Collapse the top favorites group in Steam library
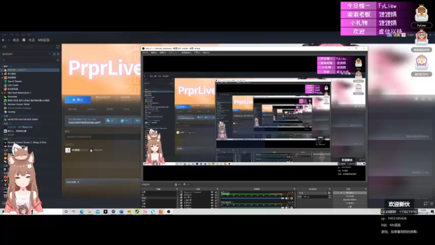This screenshot has width=435, height=245. (x=3, y=66)
